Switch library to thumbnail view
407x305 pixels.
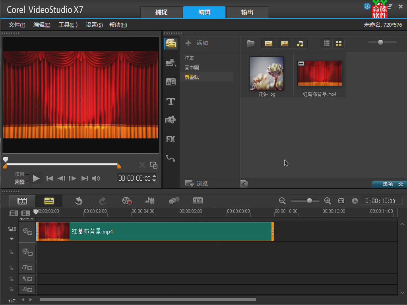339,44
